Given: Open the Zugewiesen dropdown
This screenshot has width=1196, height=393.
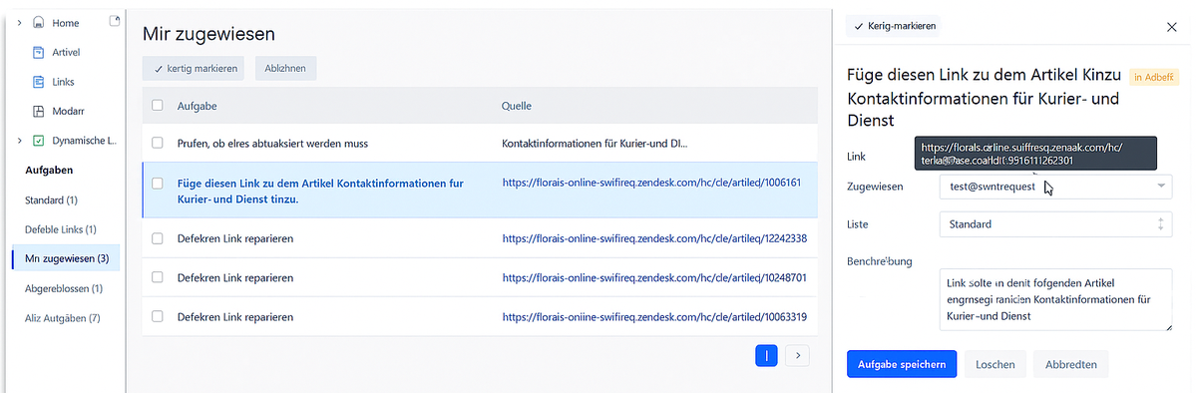Looking at the screenshot, I should pyautogui.click(x=1055, y=187).
